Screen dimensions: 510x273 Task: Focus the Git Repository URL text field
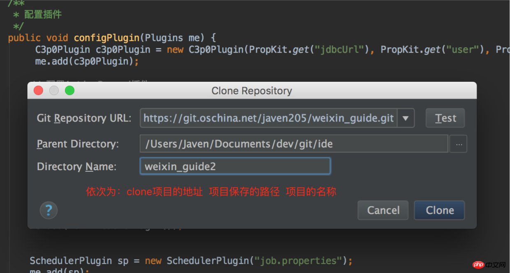[x=268, y=118]
